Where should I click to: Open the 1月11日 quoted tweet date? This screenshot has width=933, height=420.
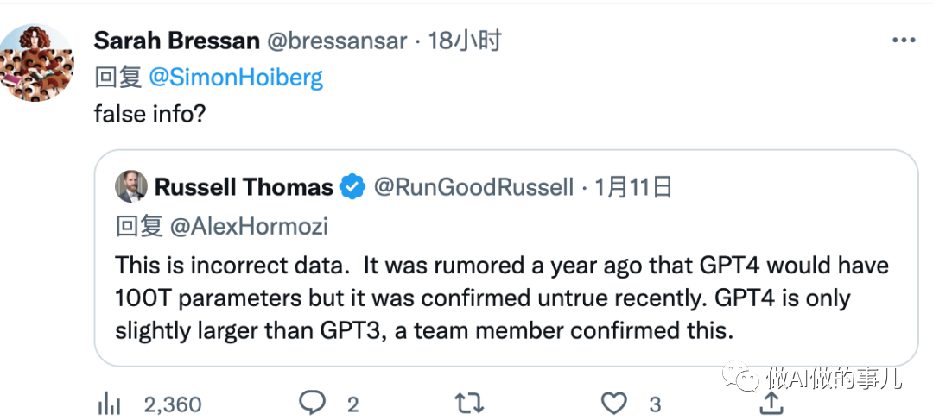633,187
